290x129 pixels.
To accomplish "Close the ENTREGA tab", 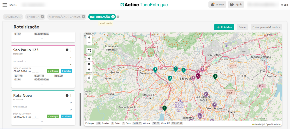I will pyautogui.click(x=42, y=17).
